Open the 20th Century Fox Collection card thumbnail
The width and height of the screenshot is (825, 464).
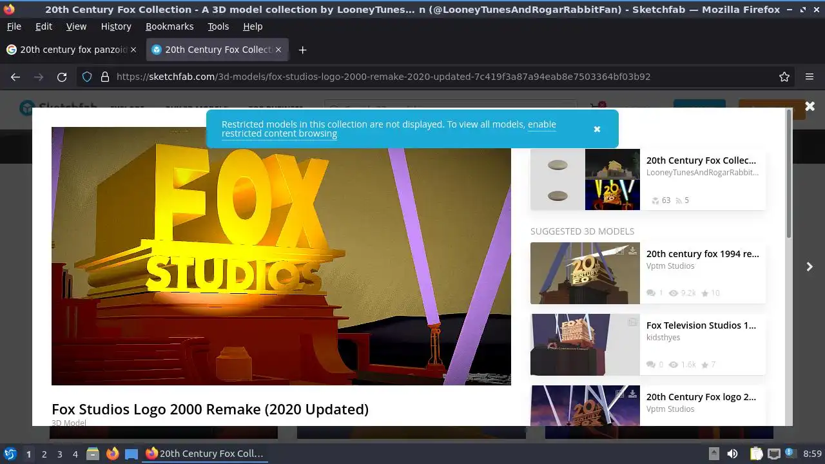[585, 180]
